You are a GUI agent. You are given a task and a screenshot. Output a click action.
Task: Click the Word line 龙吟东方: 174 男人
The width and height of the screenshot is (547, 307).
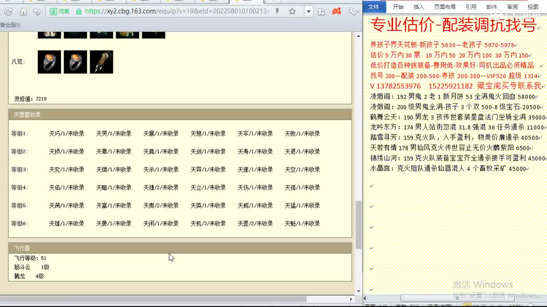tap(457, 128)
